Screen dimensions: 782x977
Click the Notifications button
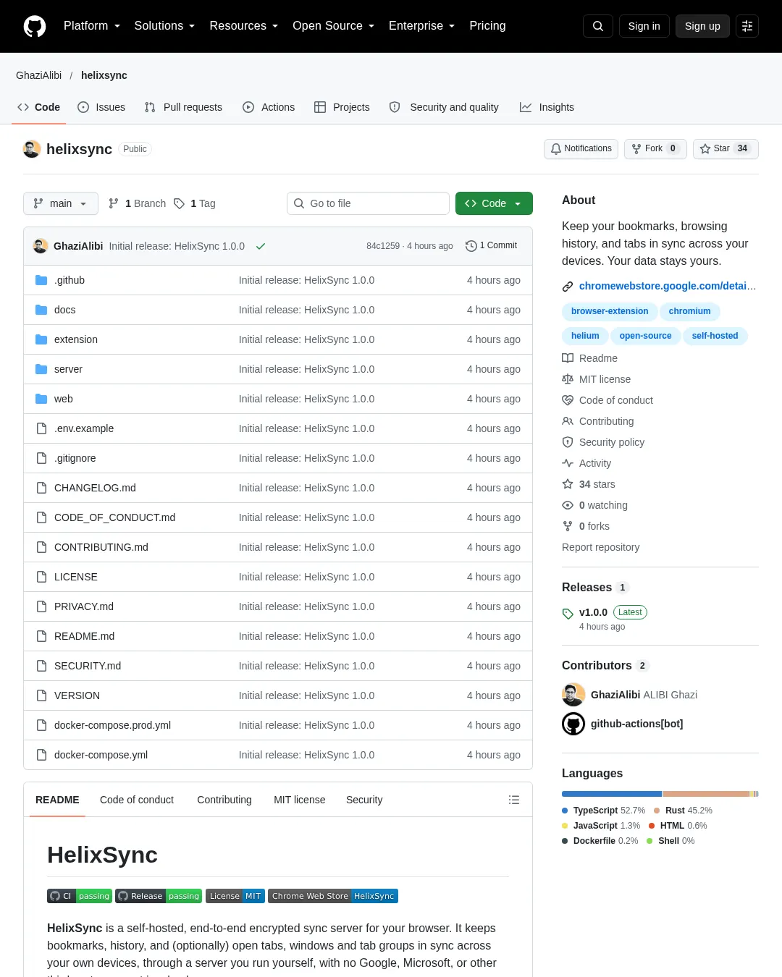point(581,148)
